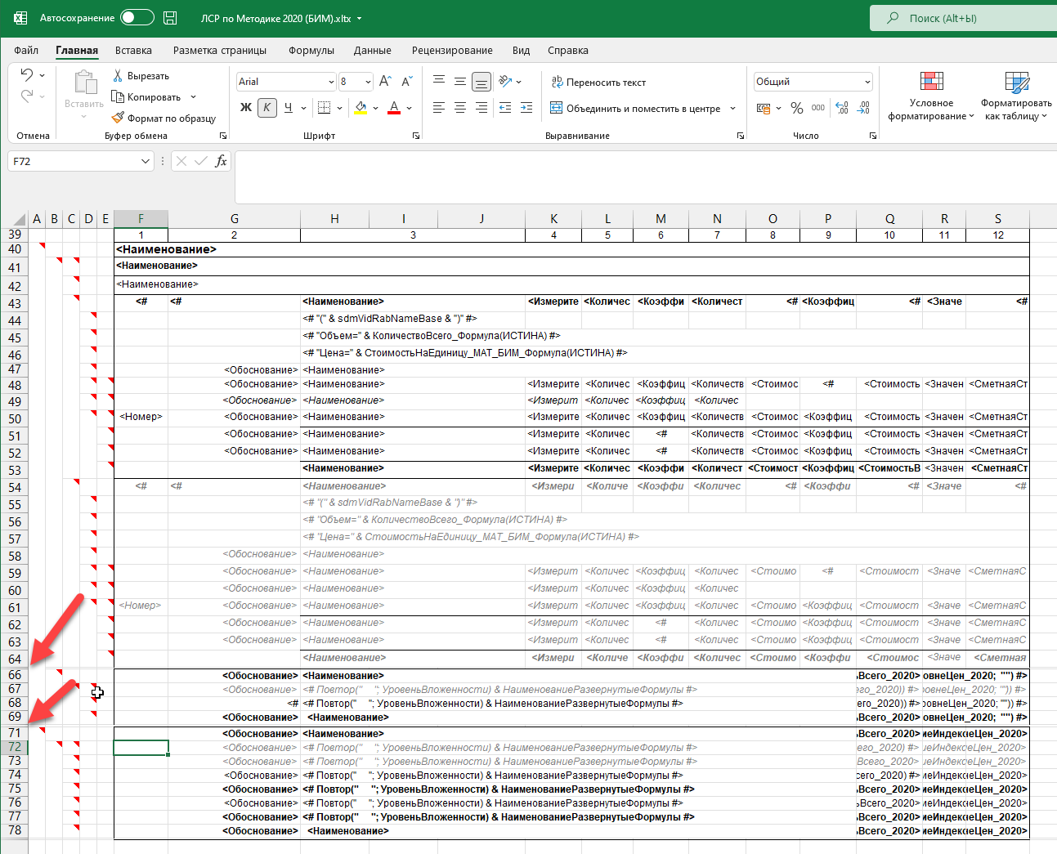Open the Формулы ribbon tab
Image resolution: width=1057 pixels, height=854 pixels.
pos(311,51)
